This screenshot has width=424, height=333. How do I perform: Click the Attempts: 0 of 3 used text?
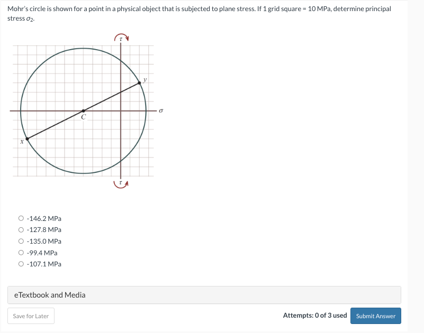pyautogui.click(x=315, y=315)
